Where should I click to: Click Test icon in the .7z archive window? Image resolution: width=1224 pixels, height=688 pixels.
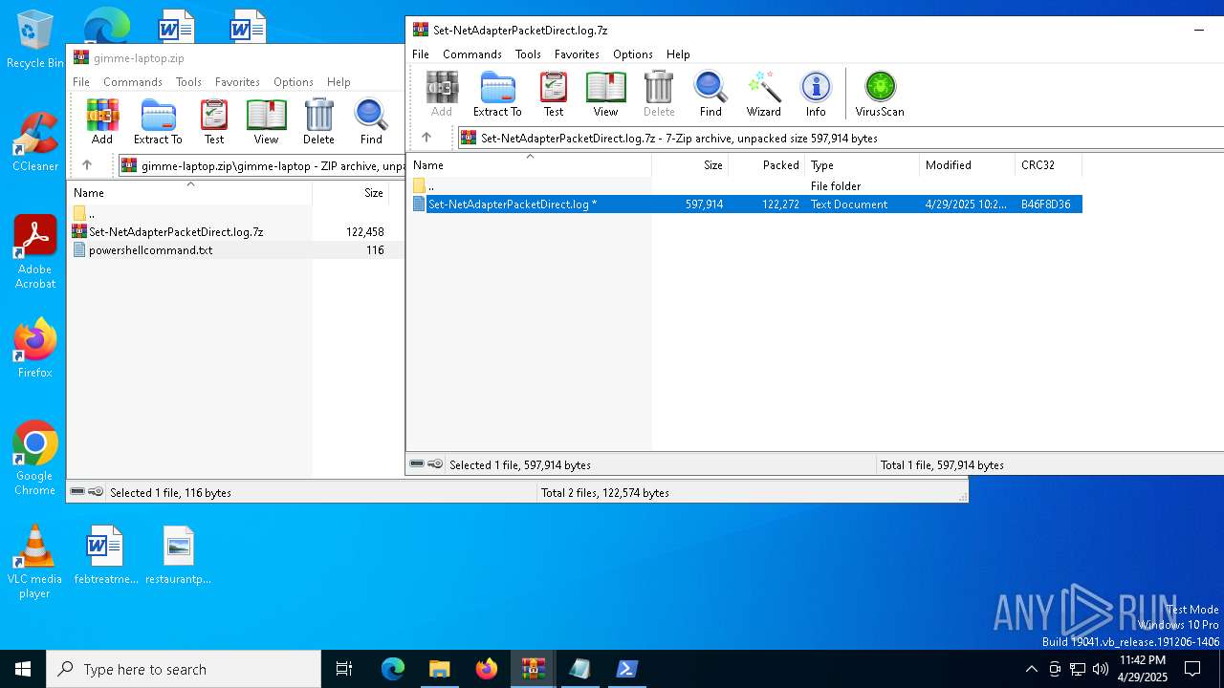pos(554,94)
